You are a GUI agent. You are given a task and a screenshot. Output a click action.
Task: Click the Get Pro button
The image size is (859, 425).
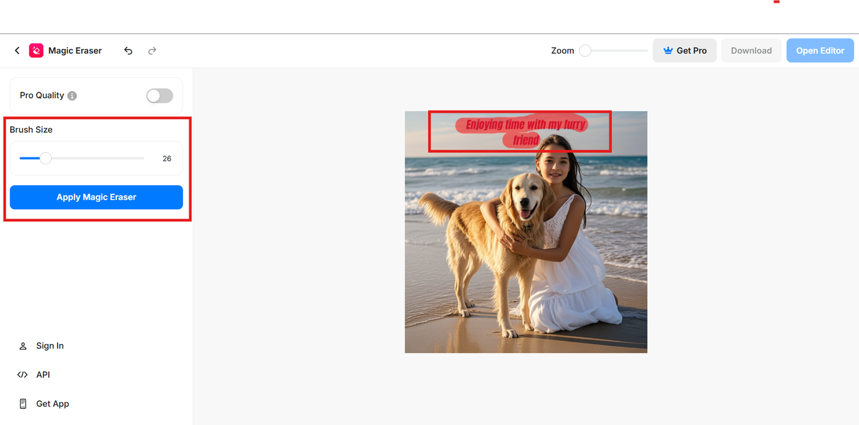pos(685,50)
